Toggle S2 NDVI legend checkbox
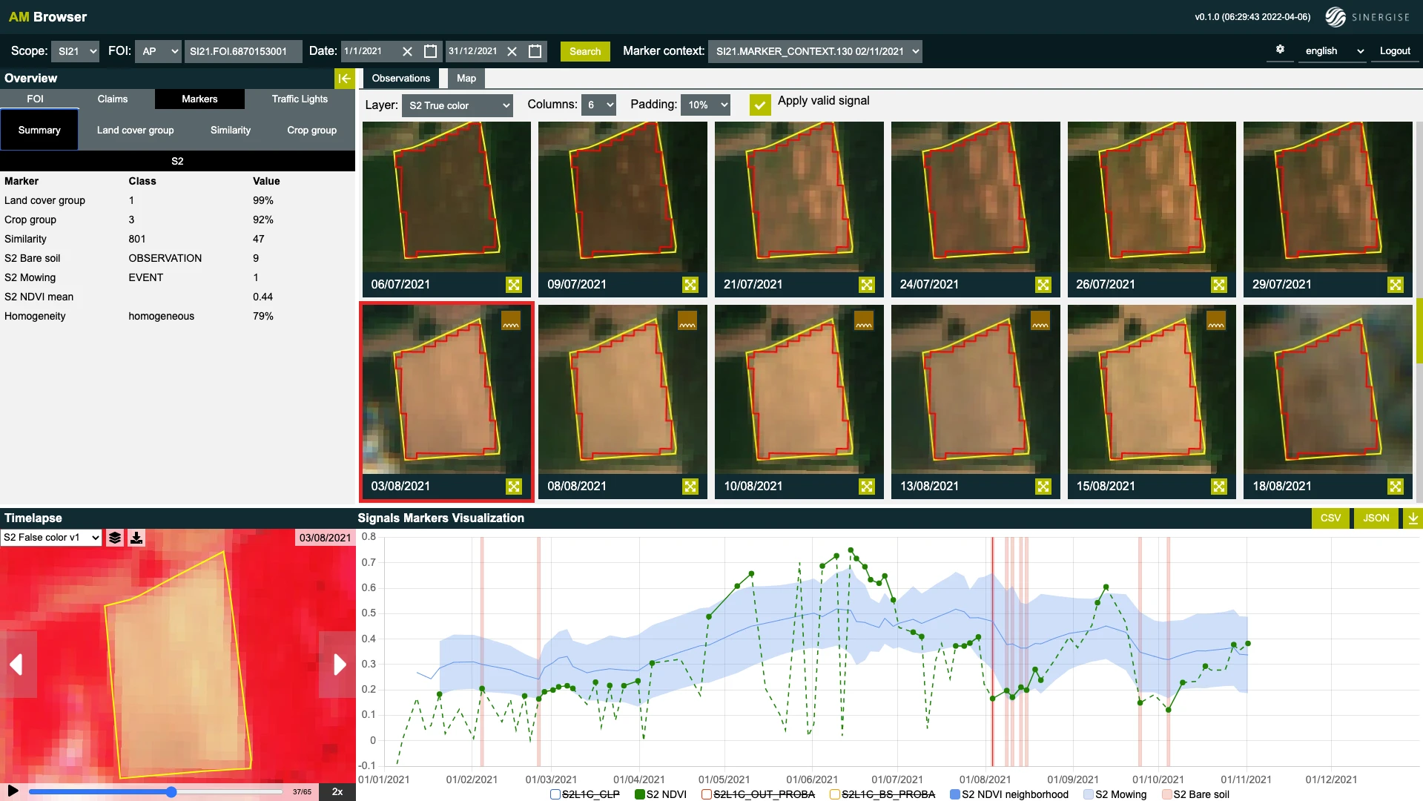This screenshot has width=1423, height=801. tap(640, 794)
